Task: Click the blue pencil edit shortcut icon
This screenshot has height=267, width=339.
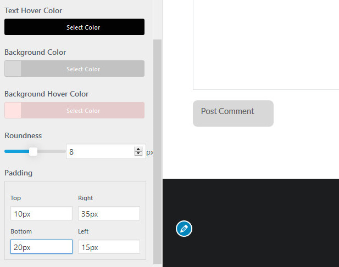Action: [x=184, y=229]
